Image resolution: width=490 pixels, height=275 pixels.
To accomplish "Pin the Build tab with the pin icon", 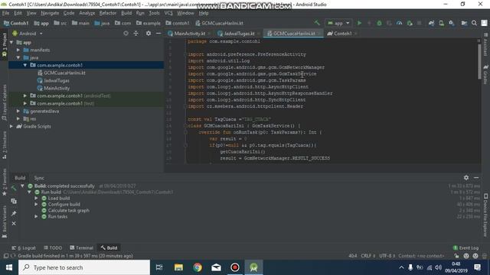I will tap(14, 213).
